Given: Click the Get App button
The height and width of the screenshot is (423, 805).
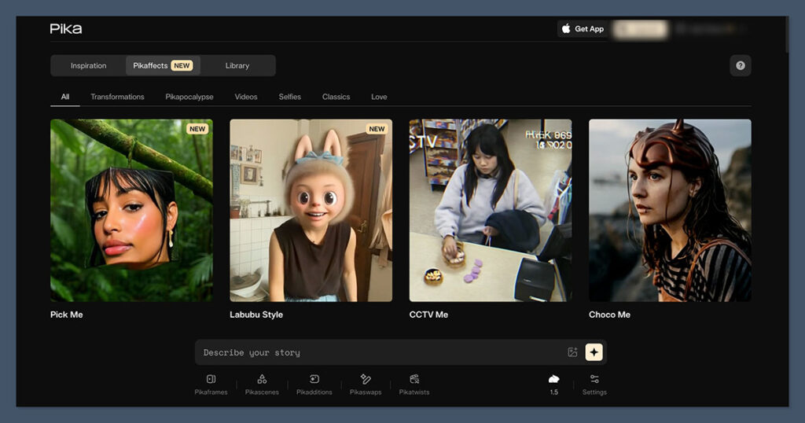Looking at the screenshot, I should (583, 29).
